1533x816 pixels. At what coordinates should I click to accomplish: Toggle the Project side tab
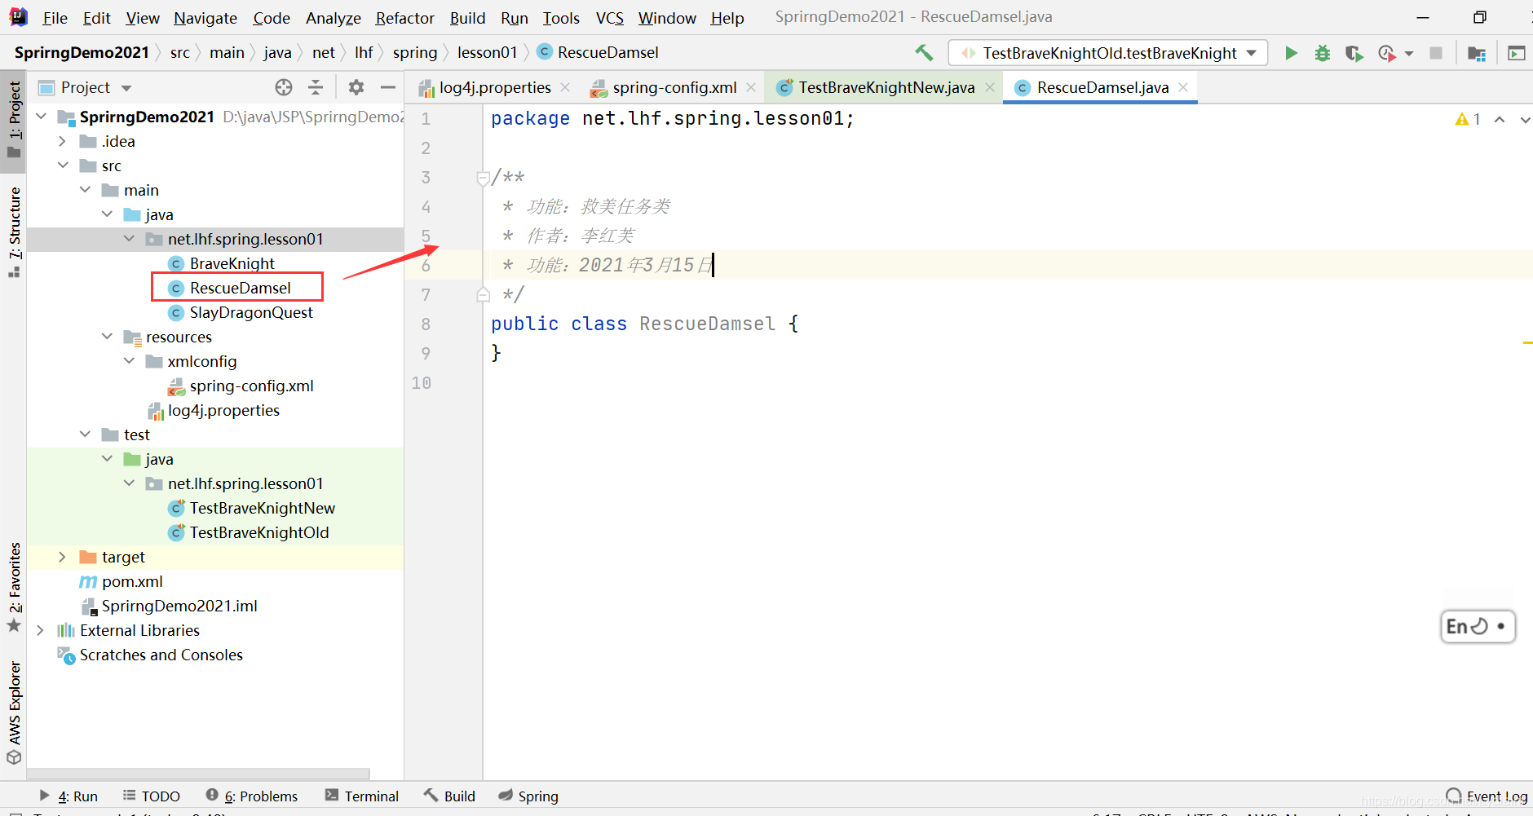(x=14, y=121)
